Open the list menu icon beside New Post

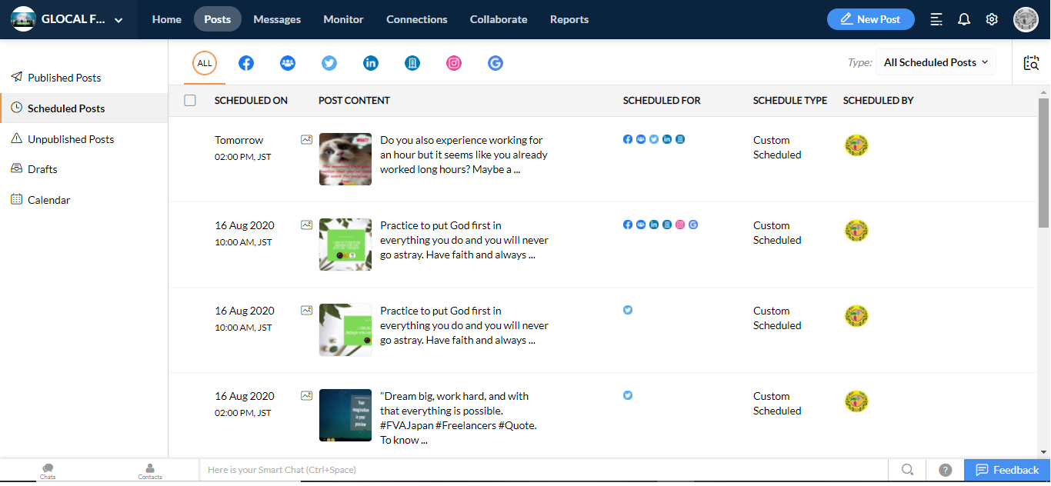936,19
